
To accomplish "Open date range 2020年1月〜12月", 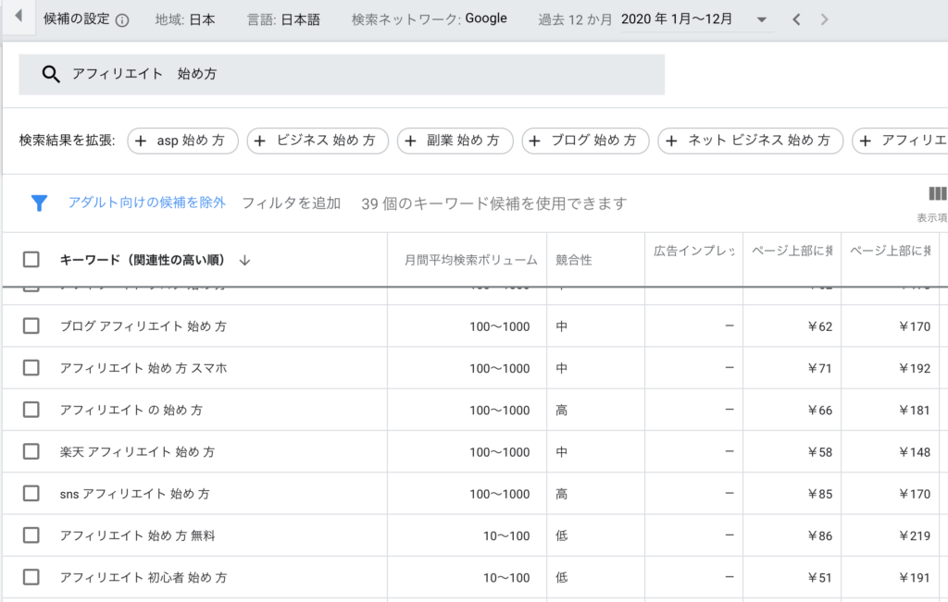I will 677,19.
